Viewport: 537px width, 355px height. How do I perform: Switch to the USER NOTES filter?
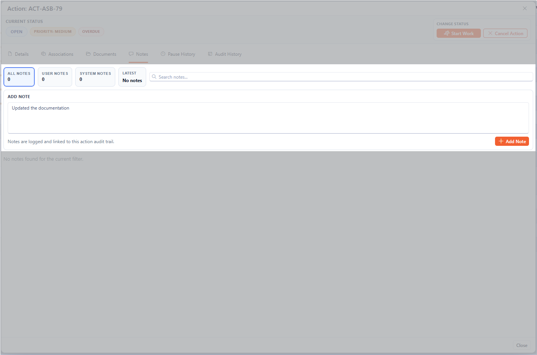55,76
